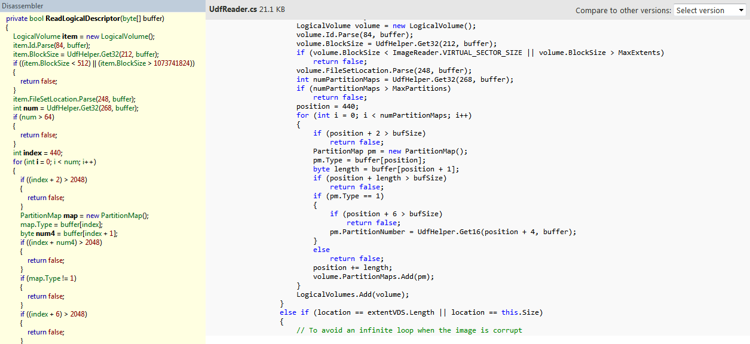Click the 'To avoid an infinite loop' comment
750x344 pixels.
click(409, 330)
